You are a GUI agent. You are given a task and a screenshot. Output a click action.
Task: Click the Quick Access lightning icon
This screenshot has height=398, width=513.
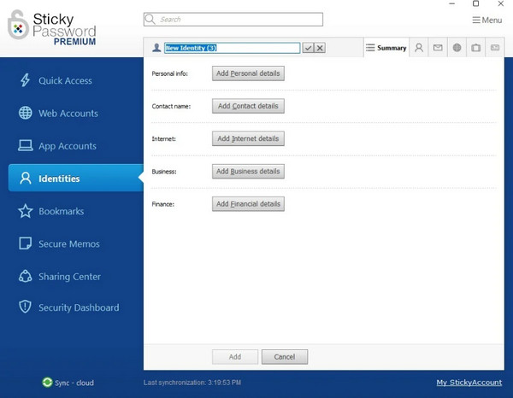25,80
